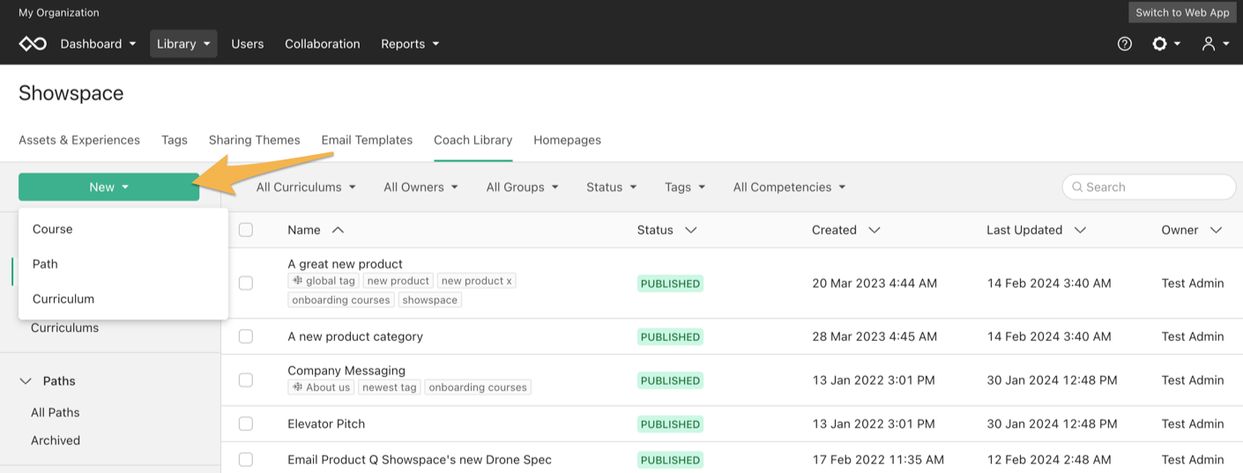The width and height of the screenshot is (1243, 473).
Task: Open the Library dropdown menu
Action: click(x=183, y=43)
